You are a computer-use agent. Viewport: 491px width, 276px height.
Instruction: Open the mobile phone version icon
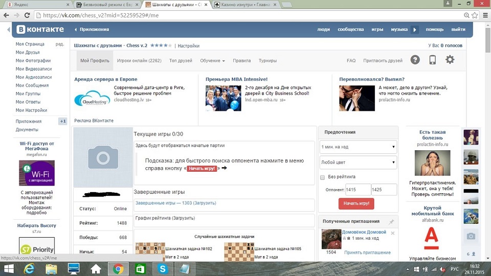(x=432, y=60)
